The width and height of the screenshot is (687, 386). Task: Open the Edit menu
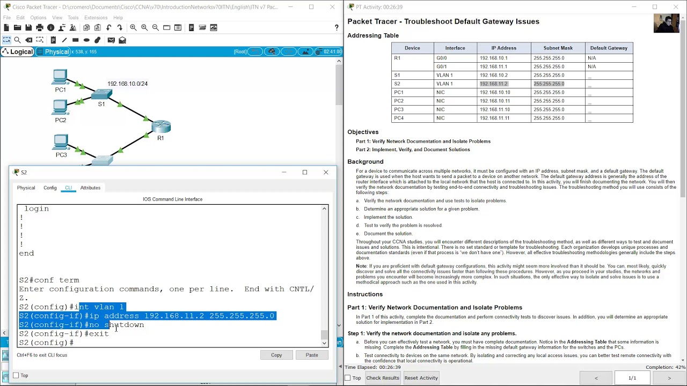20,18
